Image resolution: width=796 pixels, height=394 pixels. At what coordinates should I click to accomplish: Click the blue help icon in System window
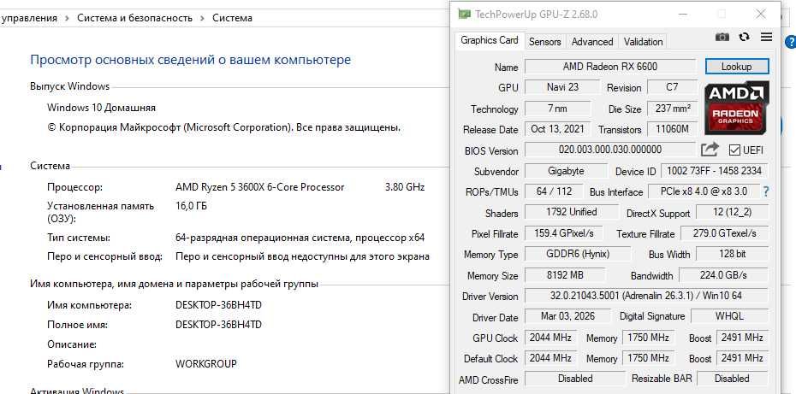[791, 42]
